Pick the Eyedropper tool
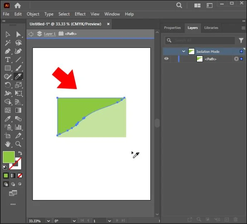Viewport: 247px width, 224px height. click(8, 119)
